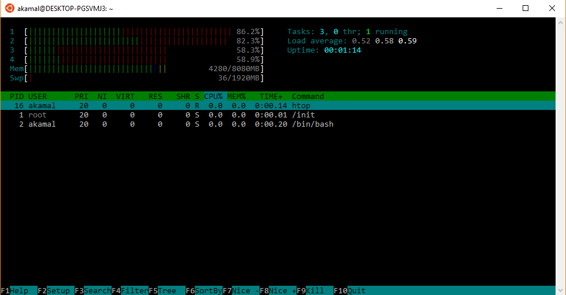This screenshot has width=566, height=295.
Task: Click F7 Nice - to lower priority
Action: coord(241,291)
